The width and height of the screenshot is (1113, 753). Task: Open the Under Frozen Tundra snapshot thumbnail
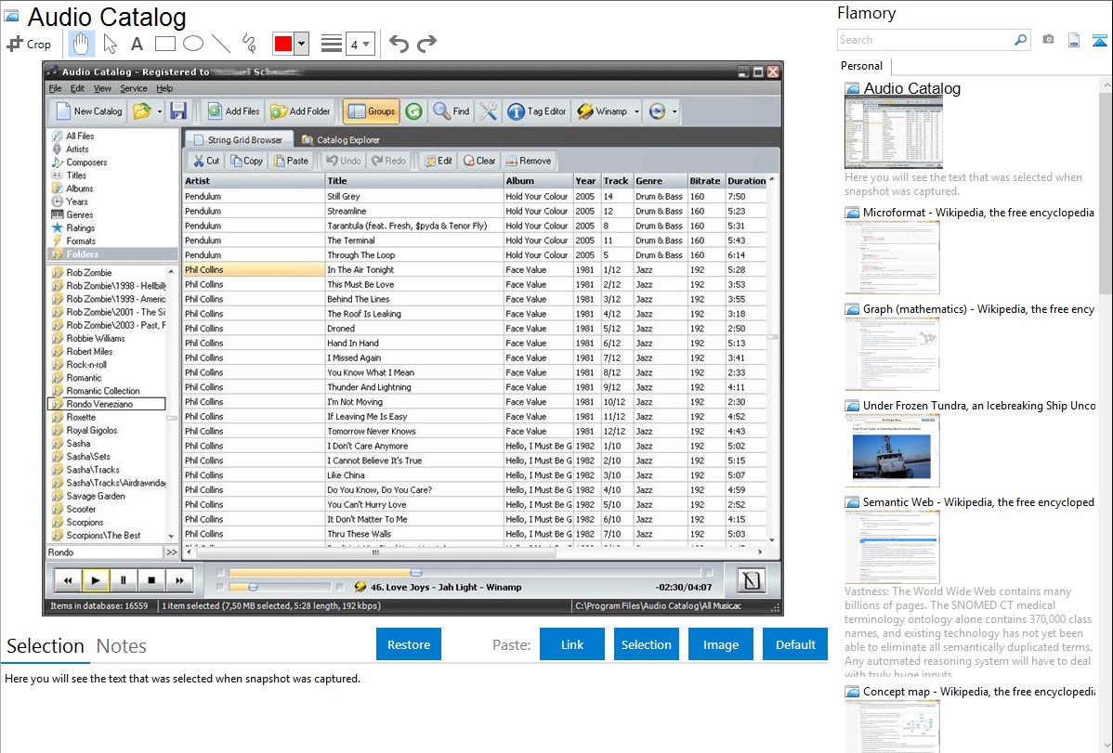click(x=892, y=450)
